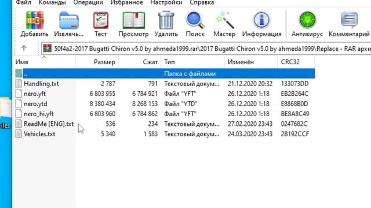Image resolution: width=371 pixels, height=208 pixels.
Task: Click the Vehicles.txt file icon
Action: click(x=19, y=134)
